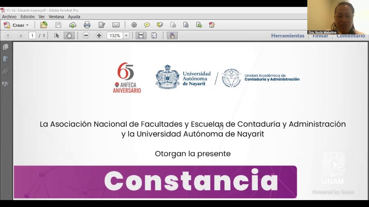Click the settings gear toolbar icon
This screenshot has width=369, height=207.
pos(134,25)
